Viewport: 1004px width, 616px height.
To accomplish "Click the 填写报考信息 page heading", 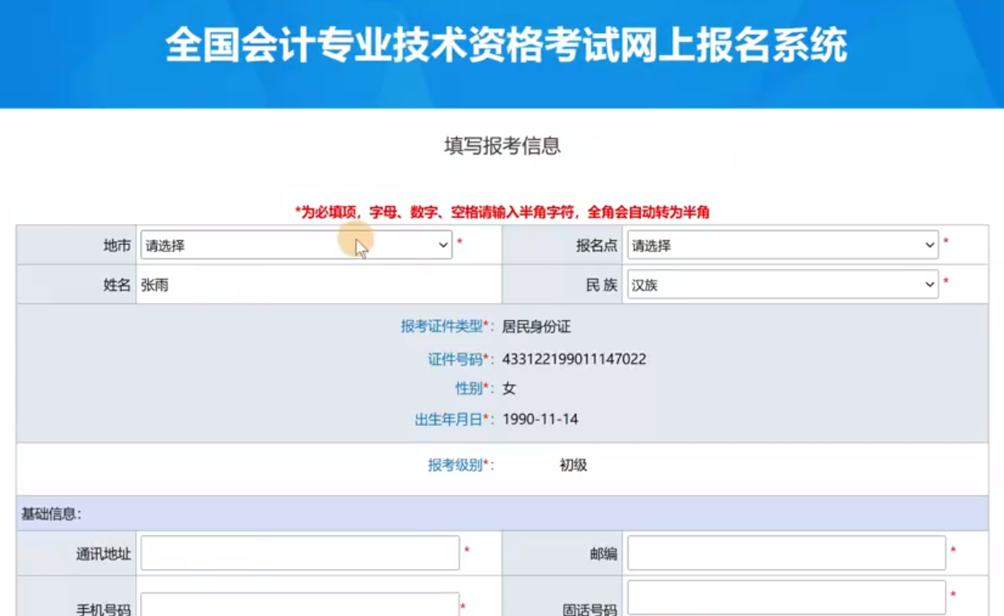I will click(502, 146).
